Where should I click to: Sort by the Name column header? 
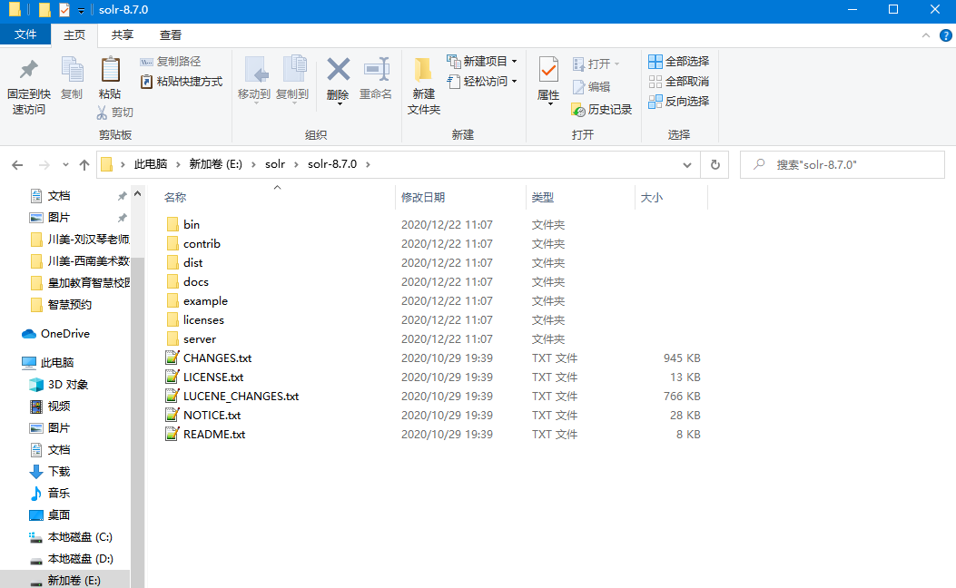(175, 198)
